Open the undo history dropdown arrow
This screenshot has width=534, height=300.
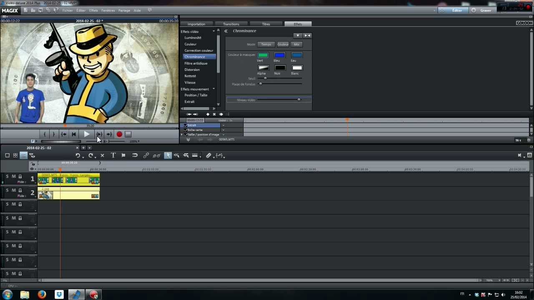[83, 157]
